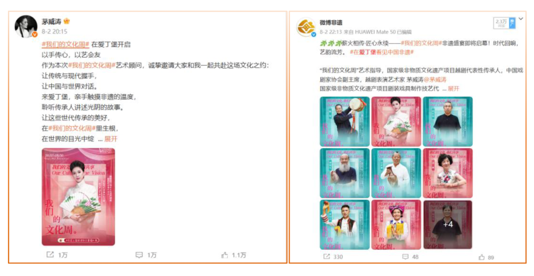Open 微博非遗 profile avatar
Viewport: 534px width, 276px height.
pyautogui.click(x=306, y=27)
